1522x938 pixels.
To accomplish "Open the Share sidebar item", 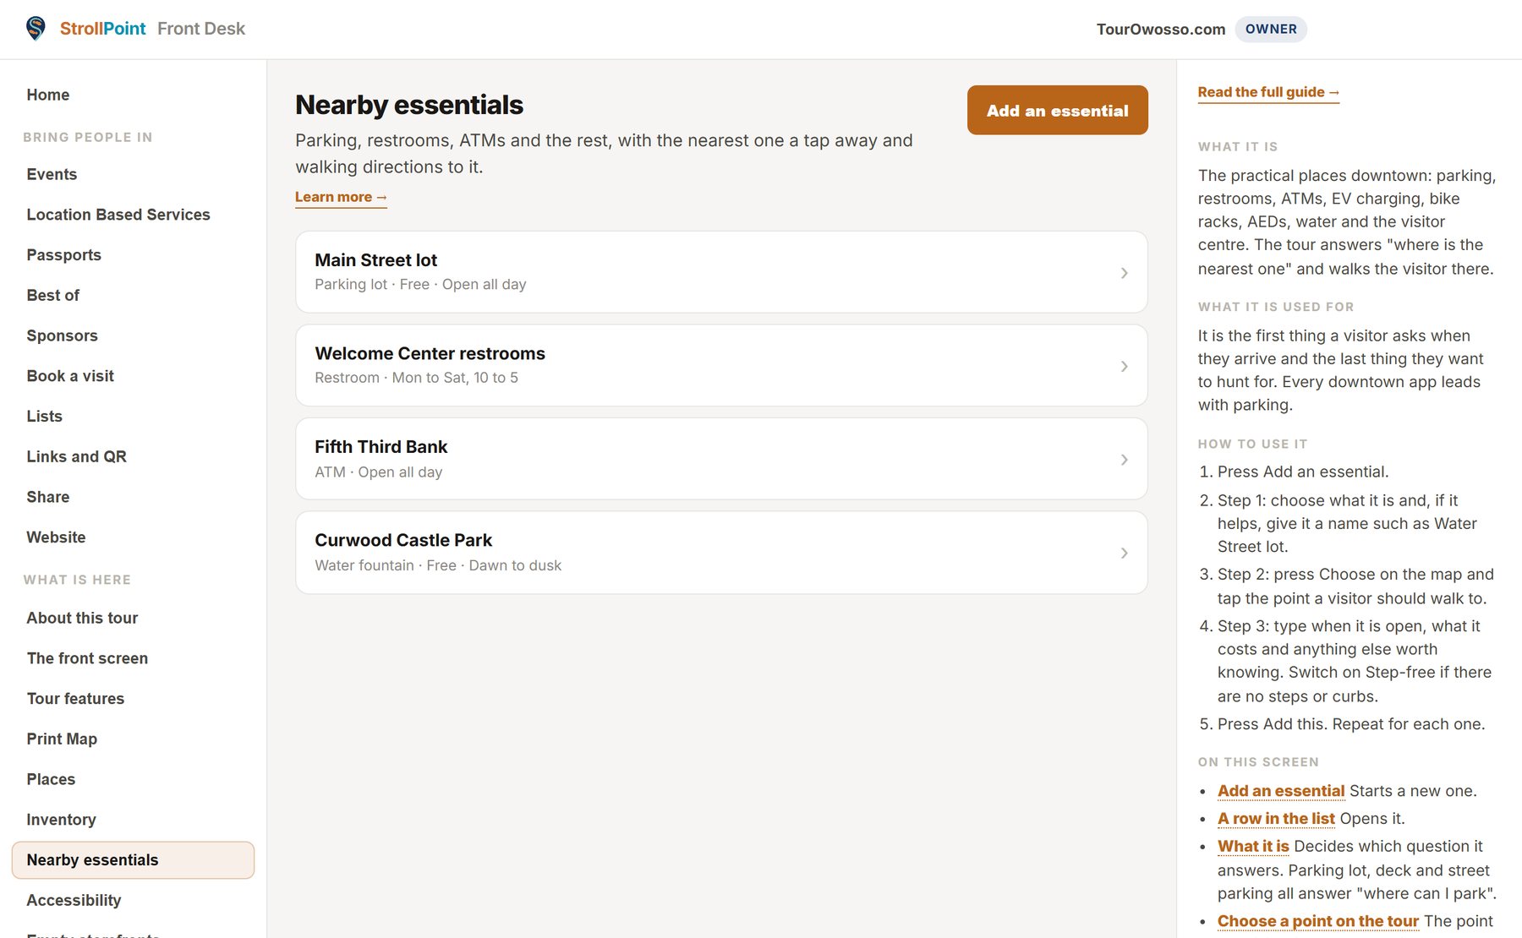I will click(x=133, y=497).
